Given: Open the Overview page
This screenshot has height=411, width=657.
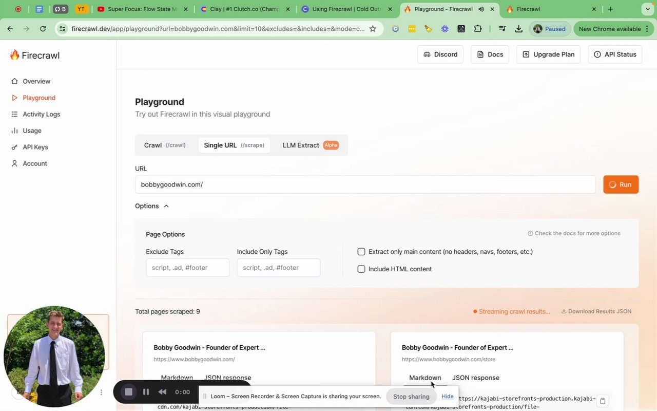Looking at the screenshot, I should click(x=36, y=81).
